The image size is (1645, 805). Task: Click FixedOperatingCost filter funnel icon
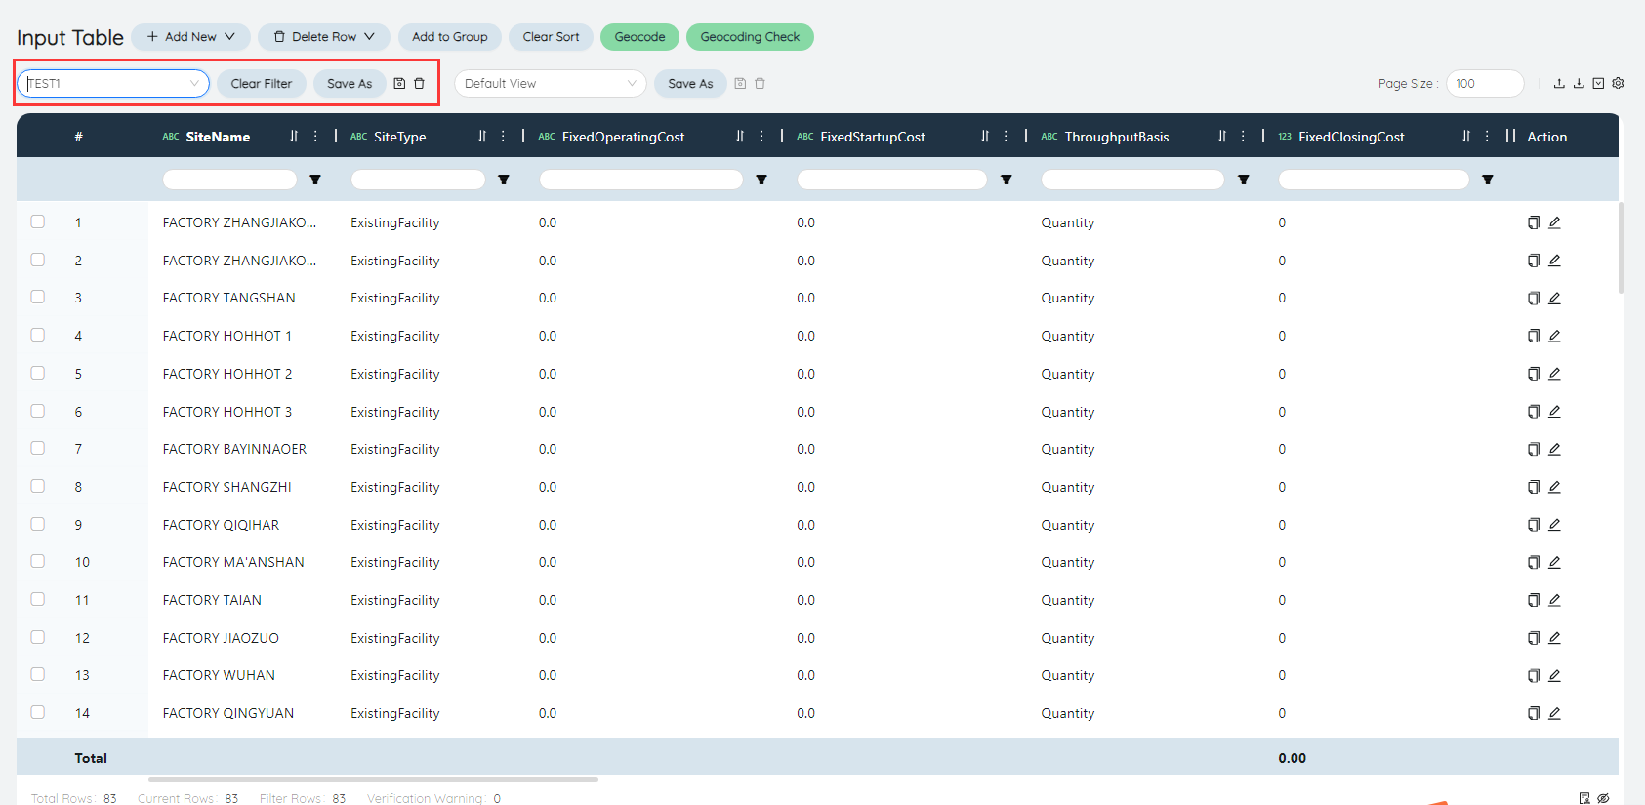[x=761, y=180]
